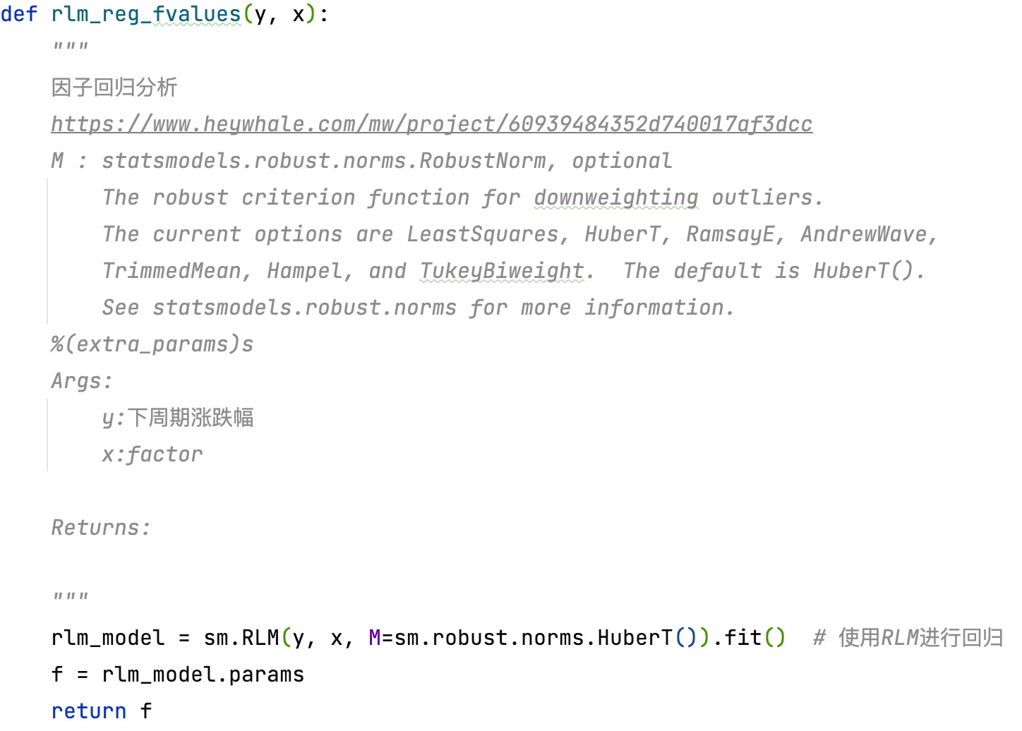The height and width of the screenshot is (731, 1022).
Task: Click the return keyword
Action: click(x=89, y=711)
